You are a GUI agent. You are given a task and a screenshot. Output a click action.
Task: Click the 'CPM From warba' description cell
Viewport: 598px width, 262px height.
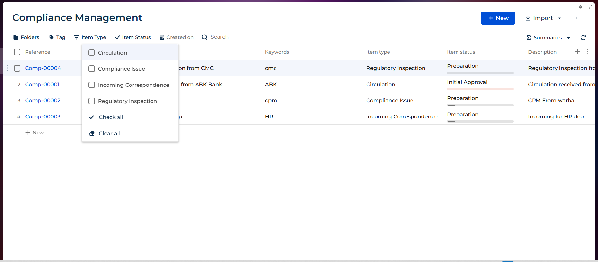[551, 100]
